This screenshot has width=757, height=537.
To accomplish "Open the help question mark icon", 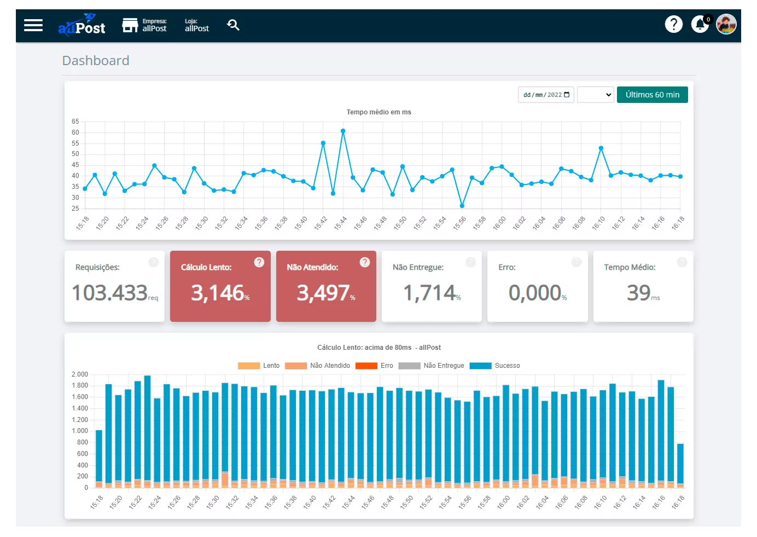I will [x=674, y=24].
